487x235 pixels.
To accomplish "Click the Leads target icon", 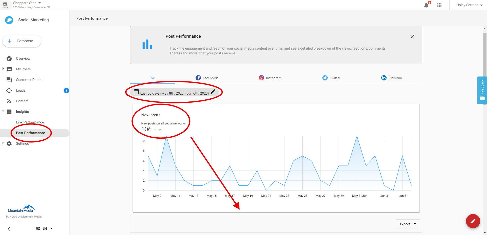I will pos(9,91).
